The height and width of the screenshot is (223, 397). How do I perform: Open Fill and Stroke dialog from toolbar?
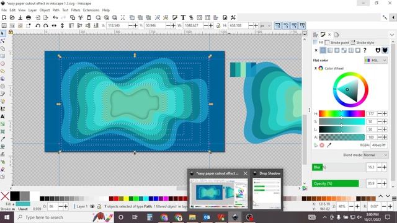coord(174,17)
